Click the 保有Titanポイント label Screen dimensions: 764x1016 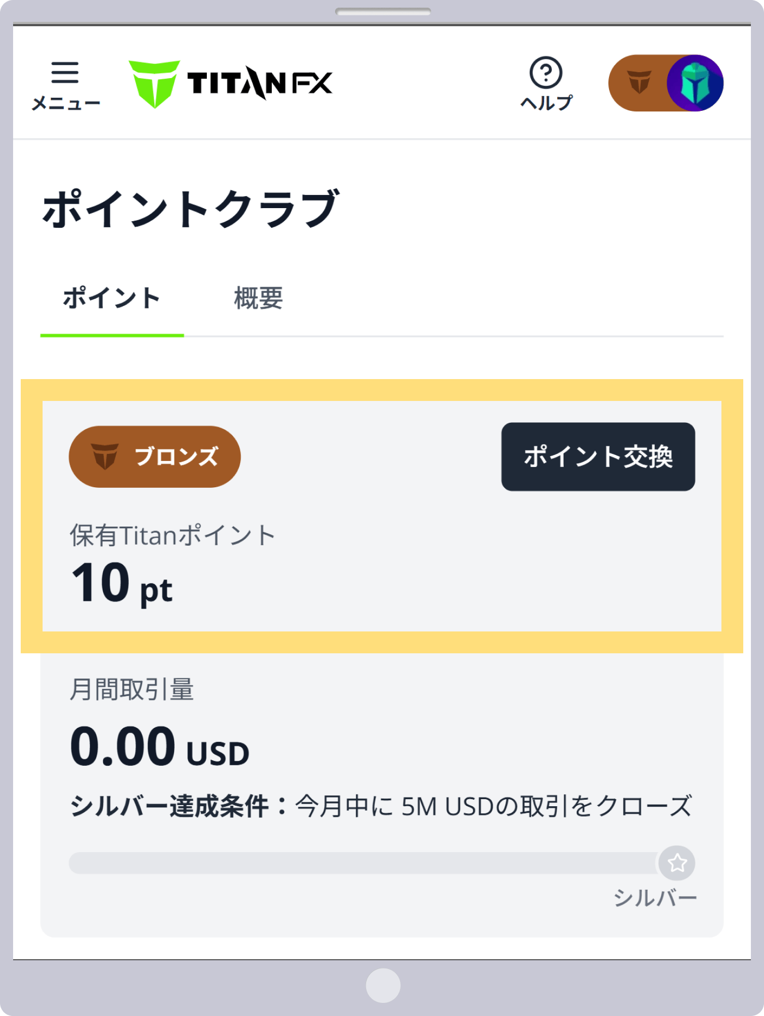point(172,535)
